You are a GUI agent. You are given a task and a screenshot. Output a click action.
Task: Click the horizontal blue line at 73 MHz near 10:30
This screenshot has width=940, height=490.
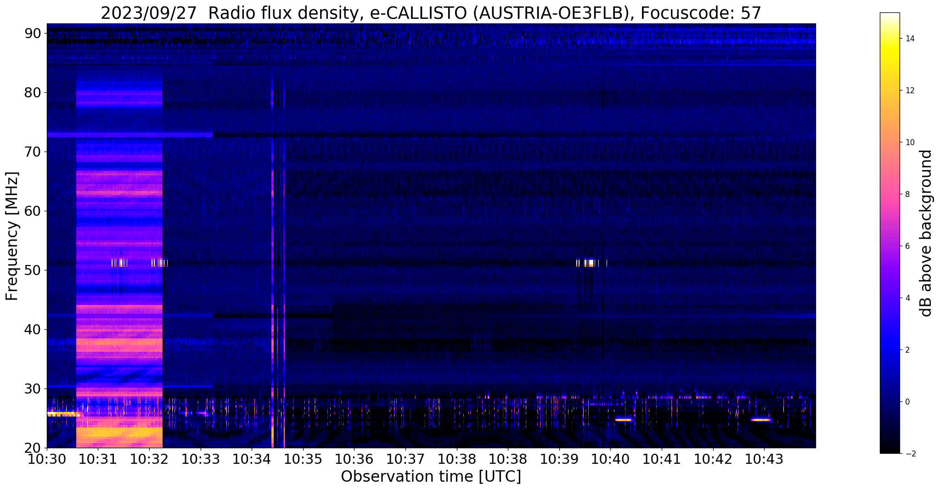130,135
